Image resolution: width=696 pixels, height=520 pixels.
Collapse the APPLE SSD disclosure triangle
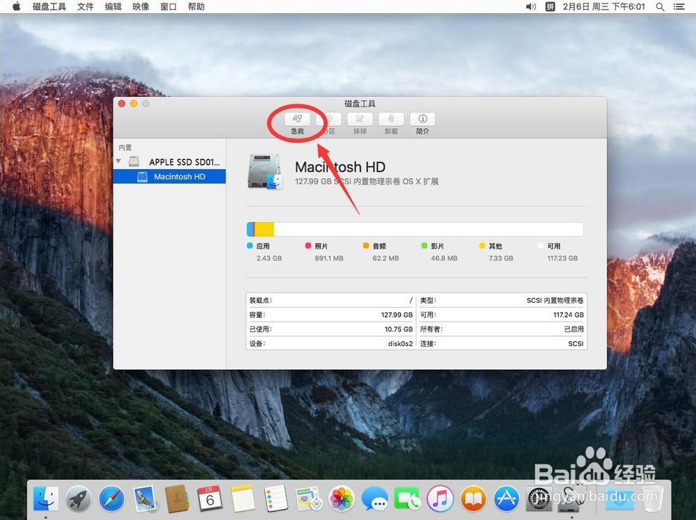coord(118,161)
